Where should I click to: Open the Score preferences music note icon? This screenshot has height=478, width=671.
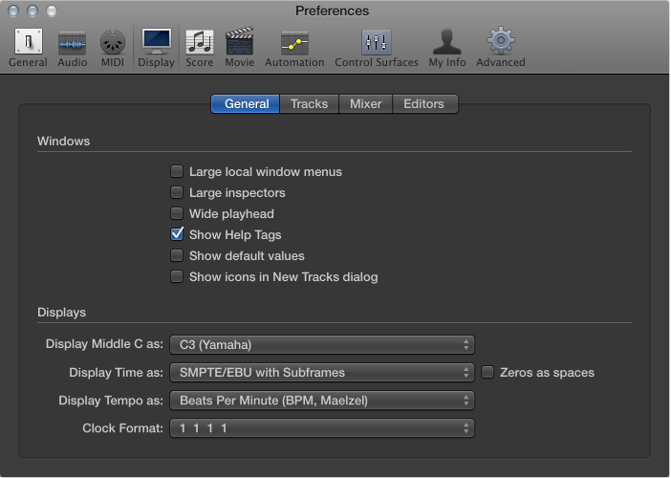(200, 42)
